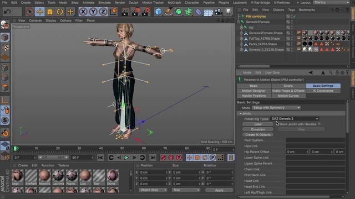This screenshot has width=355, height=199.
Task: Open viewport Cameras menu
Action: [x=35, y=20]
